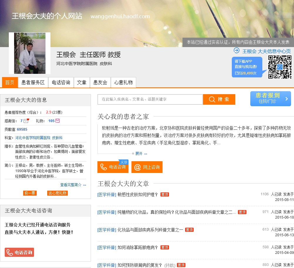Open the 首页 tab

click(x=10, y=82)
